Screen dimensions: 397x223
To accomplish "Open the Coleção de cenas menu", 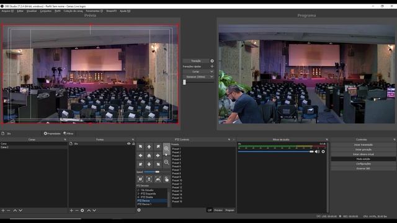I will (73, 11).
